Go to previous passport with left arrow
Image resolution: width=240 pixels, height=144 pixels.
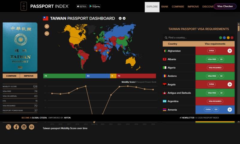point(120,18)
